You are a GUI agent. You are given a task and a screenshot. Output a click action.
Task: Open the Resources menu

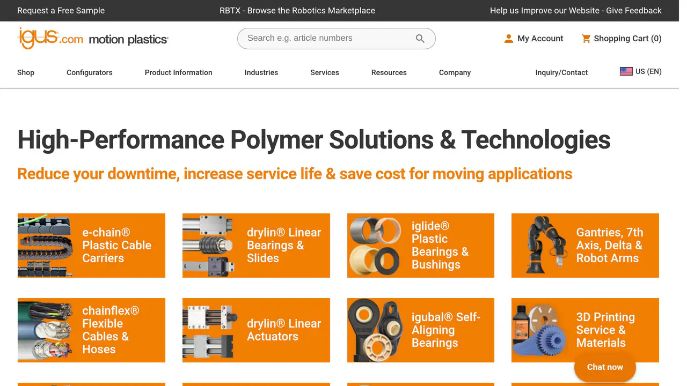point(389,72)
